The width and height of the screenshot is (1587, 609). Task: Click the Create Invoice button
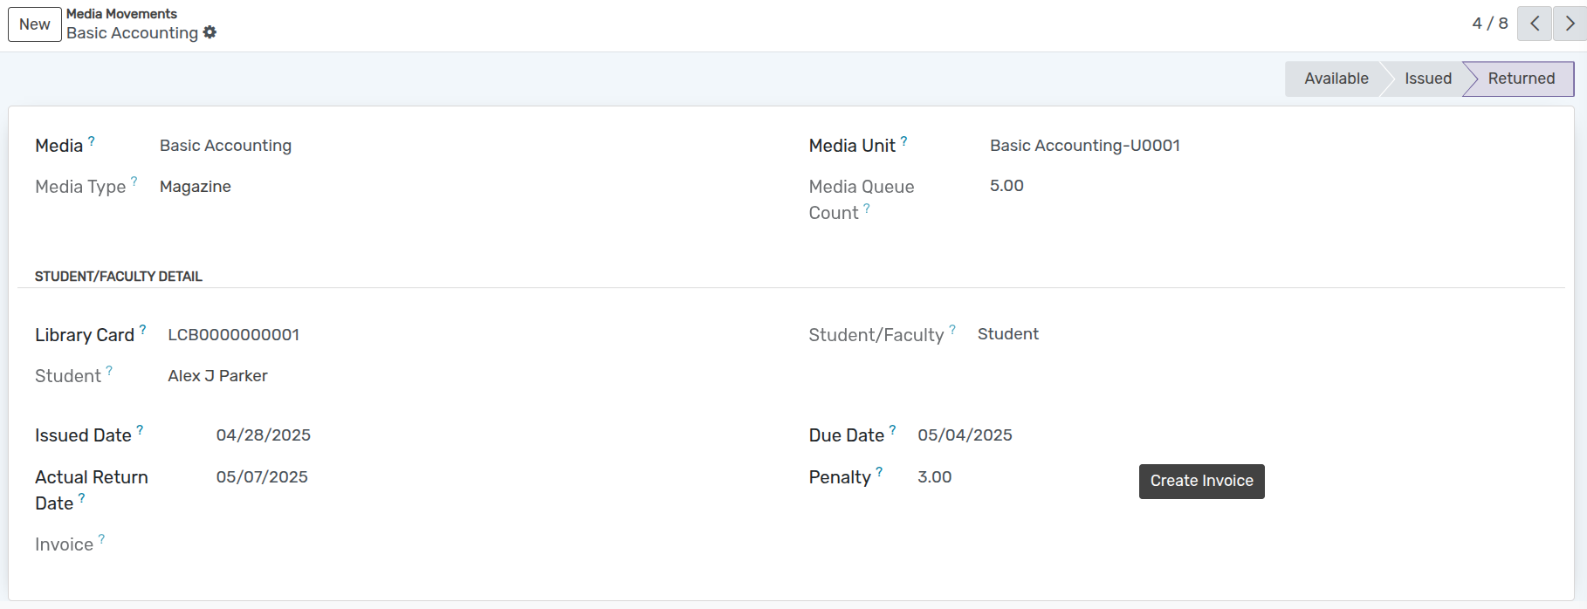(x=1201, y=481)
